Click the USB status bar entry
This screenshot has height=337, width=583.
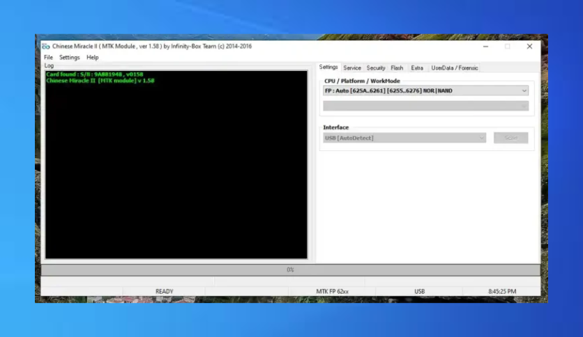[419, 291]
